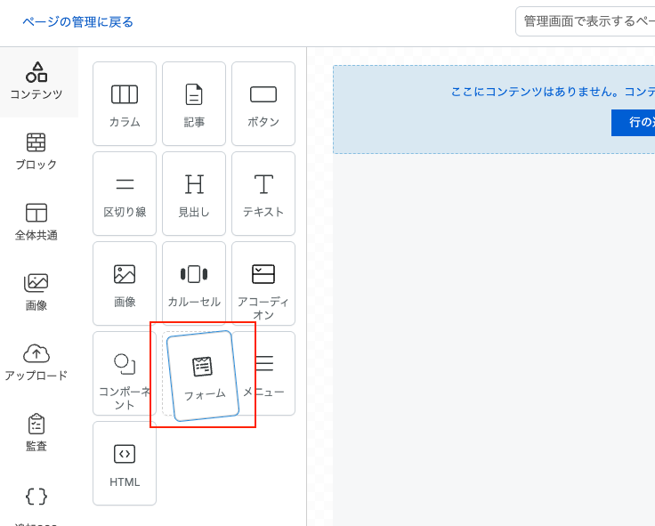Pick the HTML code block
Viewport: 655px width, 526px height.
pos(125,464)
